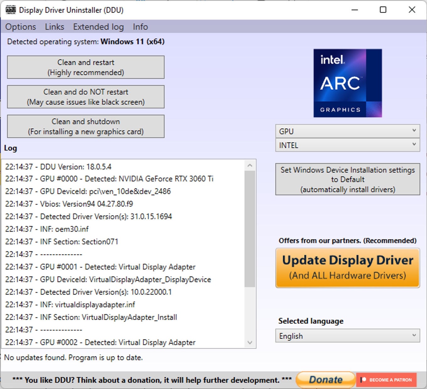The image size is (427, 389).
Task: Open the Info menu
Action: (x=140, y=27)
